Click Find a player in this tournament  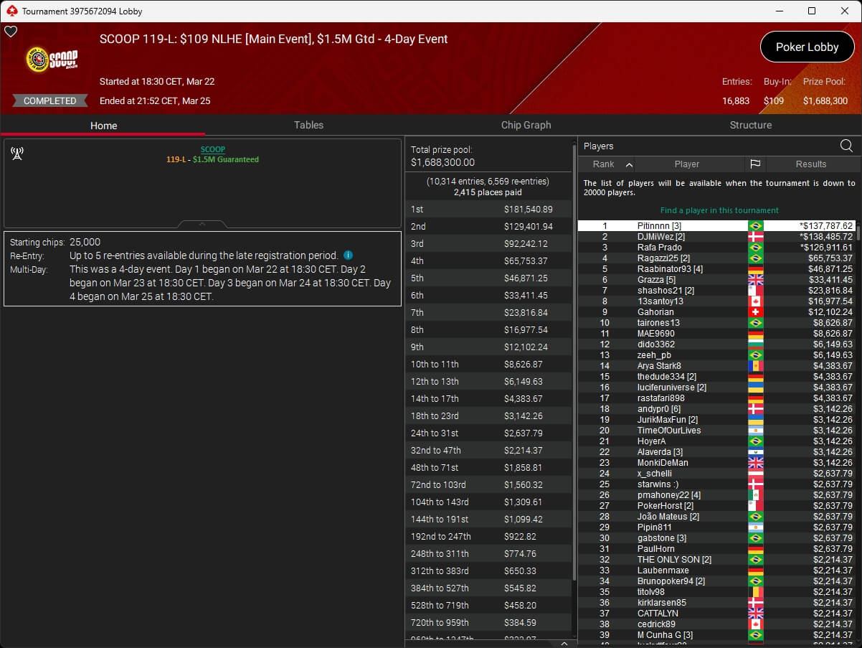pyautogui.click(x=719, y=210)
